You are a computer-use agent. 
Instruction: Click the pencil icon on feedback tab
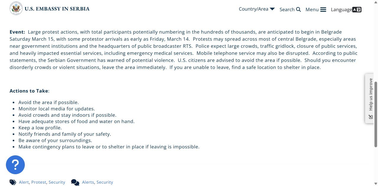point(371,117)
